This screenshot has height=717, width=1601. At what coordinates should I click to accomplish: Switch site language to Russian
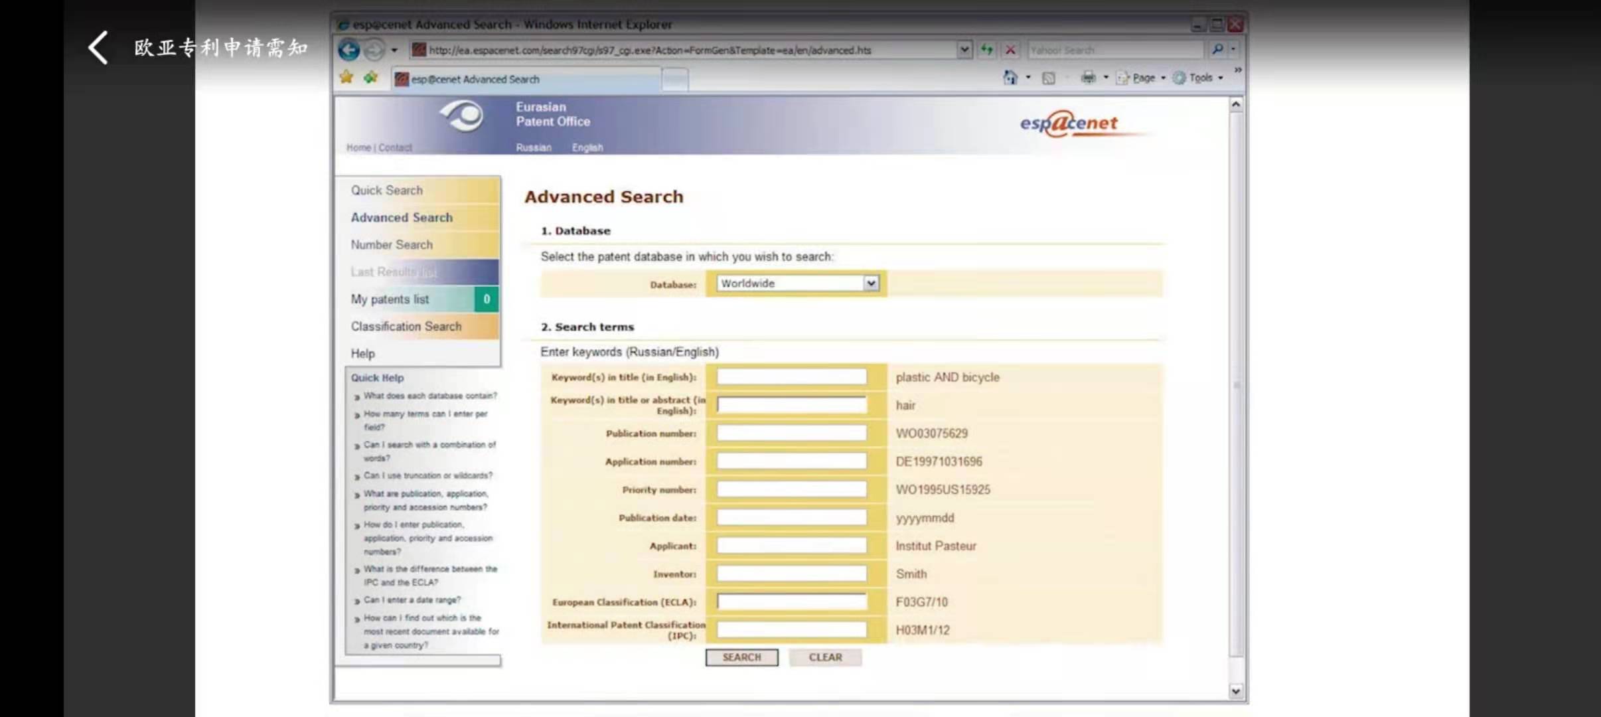tap(534, 147)
